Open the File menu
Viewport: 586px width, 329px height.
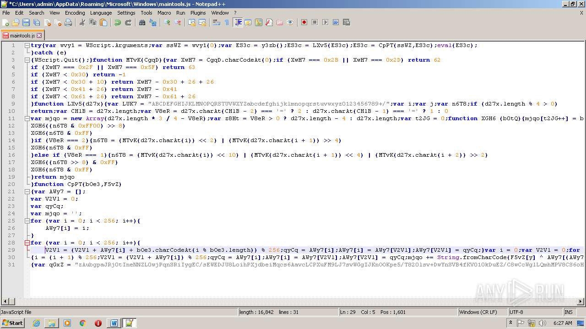tap(6, 13)
